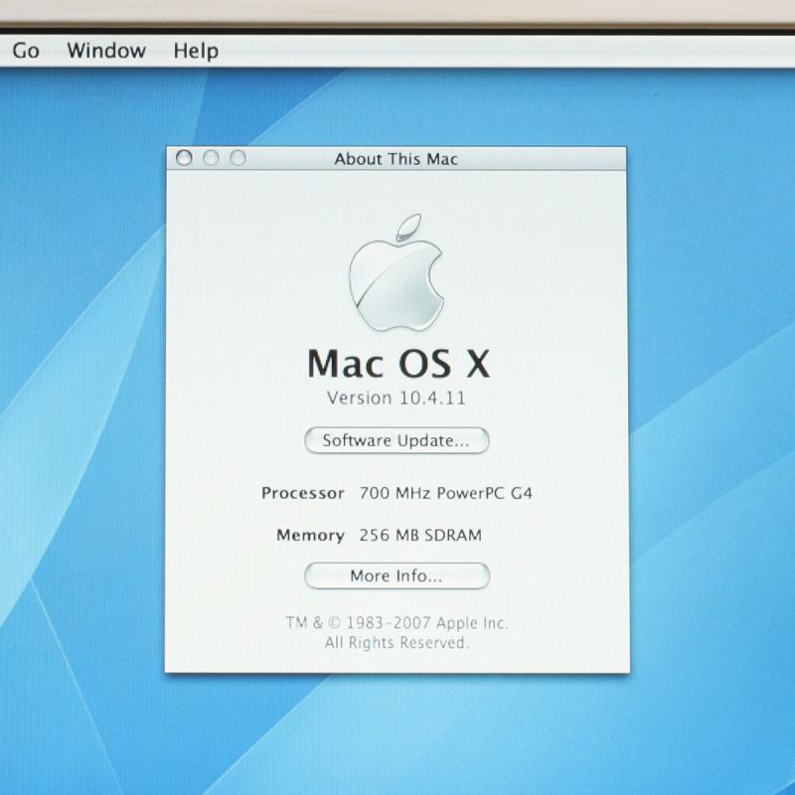Image resolution: width=795 pixels, height=795 pixels.
Task: Select the 700 MHz PowerPC G4 text
Action: pyautogui.click(x=445, y=493)
